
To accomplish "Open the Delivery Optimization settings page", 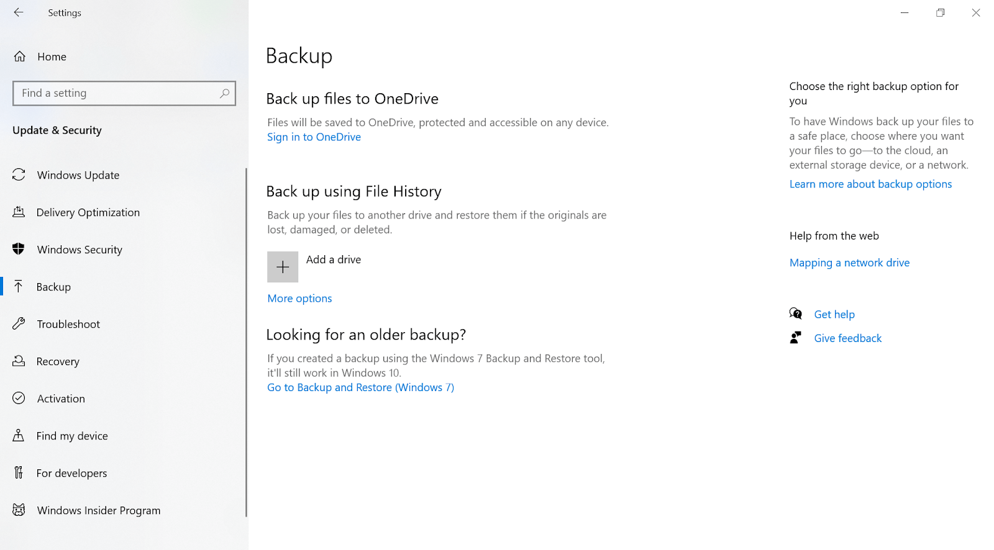I will pyautogui.click(x=88, y=212).
